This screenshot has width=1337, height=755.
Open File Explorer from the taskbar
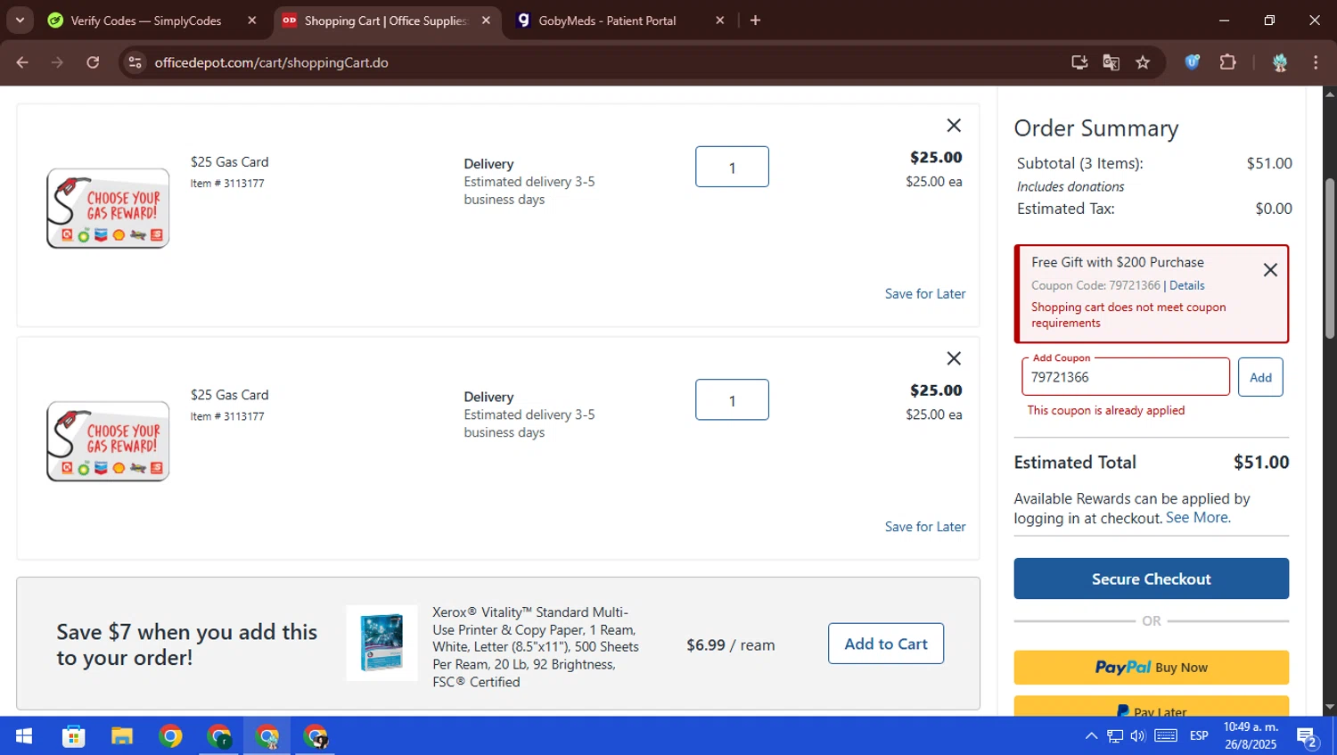122,736
